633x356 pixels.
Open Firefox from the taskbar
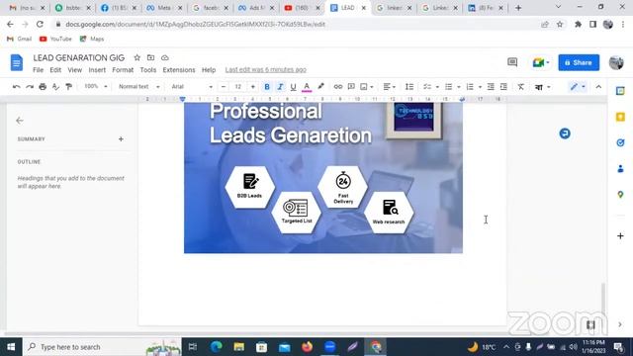coord(308,347)
